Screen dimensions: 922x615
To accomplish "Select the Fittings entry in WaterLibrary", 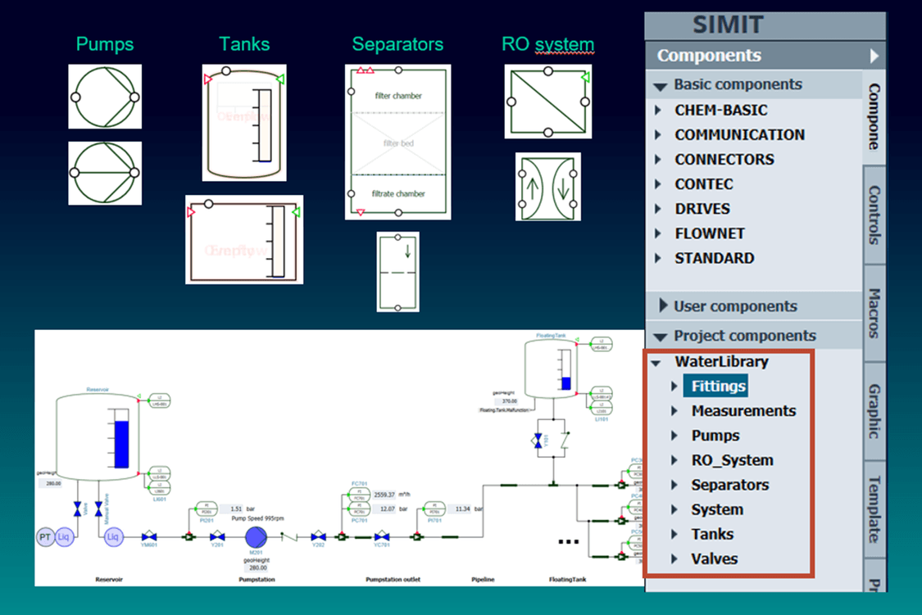I will click(x=716, y=385).
